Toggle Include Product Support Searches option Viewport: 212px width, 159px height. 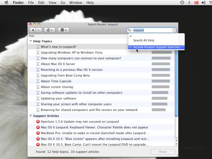tap(156, 47)
